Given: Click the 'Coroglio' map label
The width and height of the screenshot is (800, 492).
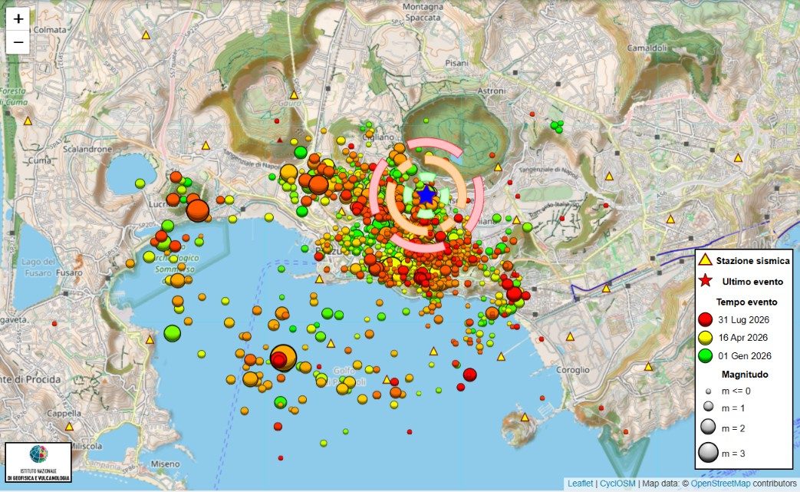Looking at the screenshot, I should pyautogui.click(x=572, y=369).
